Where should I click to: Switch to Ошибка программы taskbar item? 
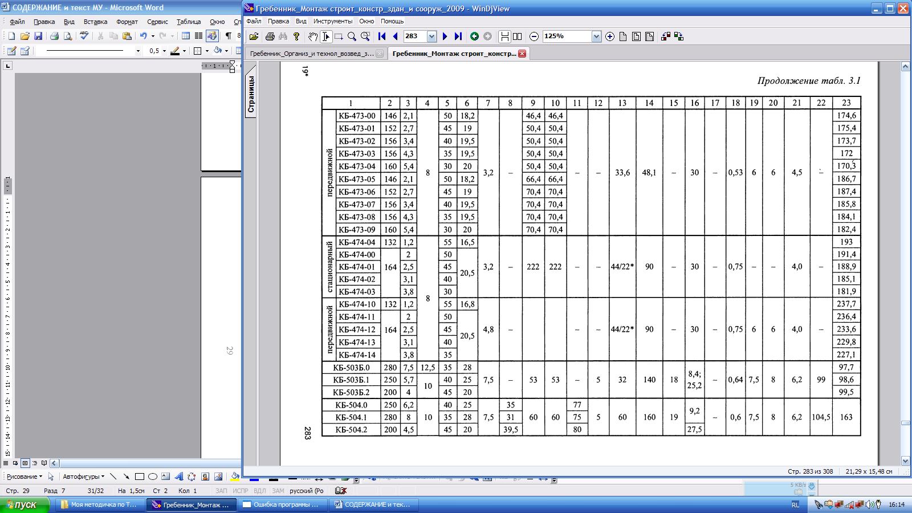[284, 504]
